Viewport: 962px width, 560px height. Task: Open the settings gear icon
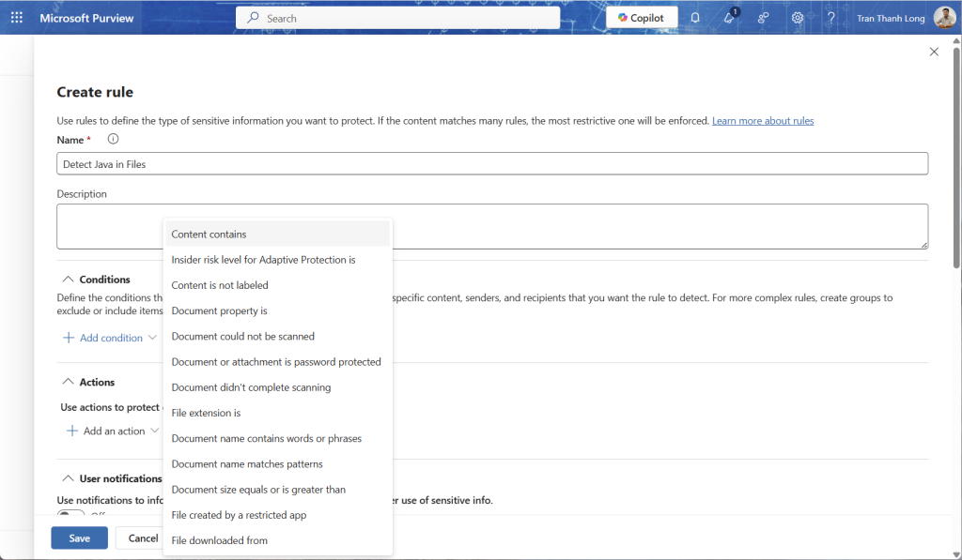pos(798,18)
